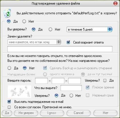Click the "Не уверен" button

tap(26, 113)
